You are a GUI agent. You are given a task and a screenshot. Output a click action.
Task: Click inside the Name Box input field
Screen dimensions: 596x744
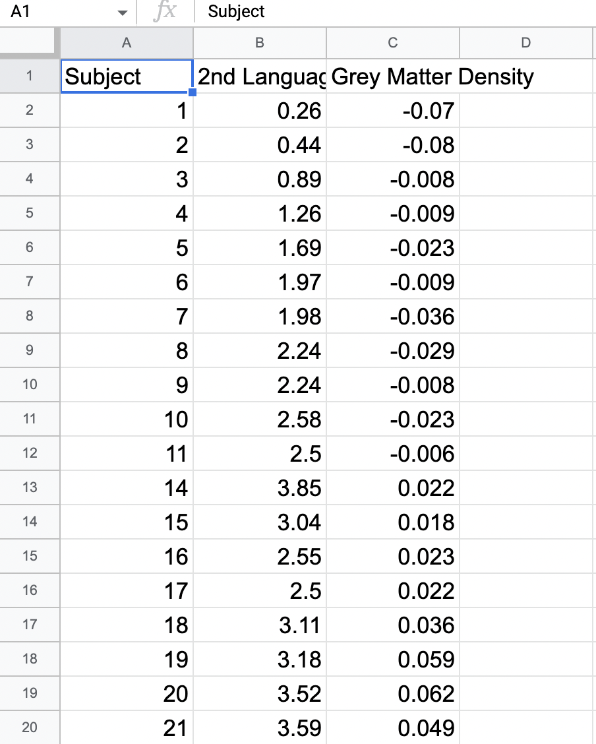[x=59, y=12]
